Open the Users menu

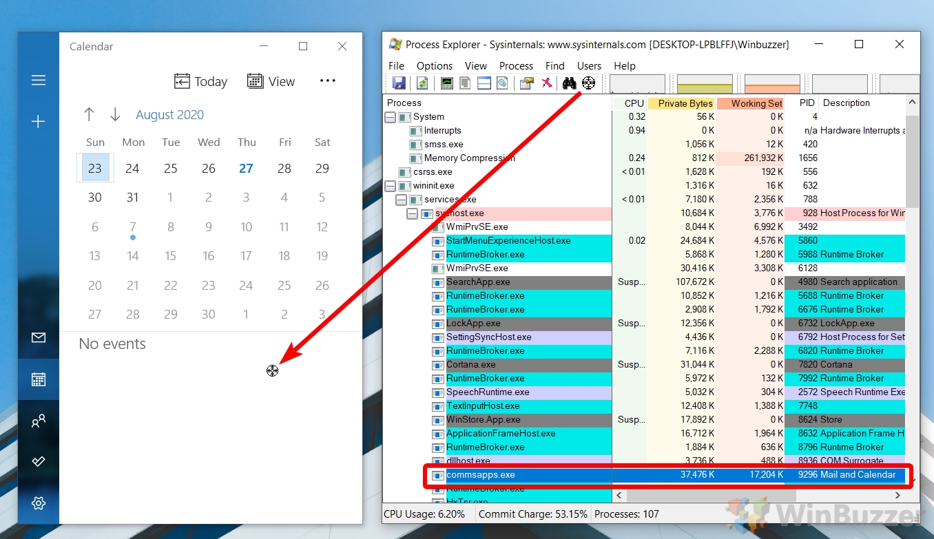pyautogui.click(x=589, y=66)
